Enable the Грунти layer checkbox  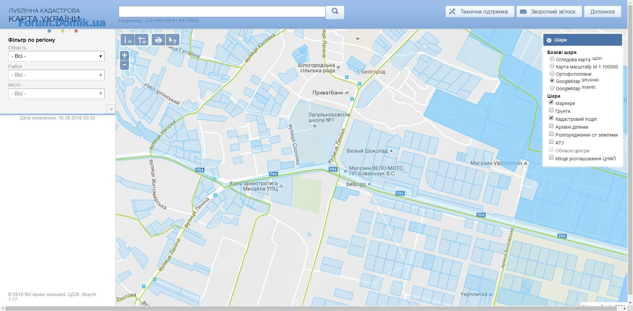[551, 110]
